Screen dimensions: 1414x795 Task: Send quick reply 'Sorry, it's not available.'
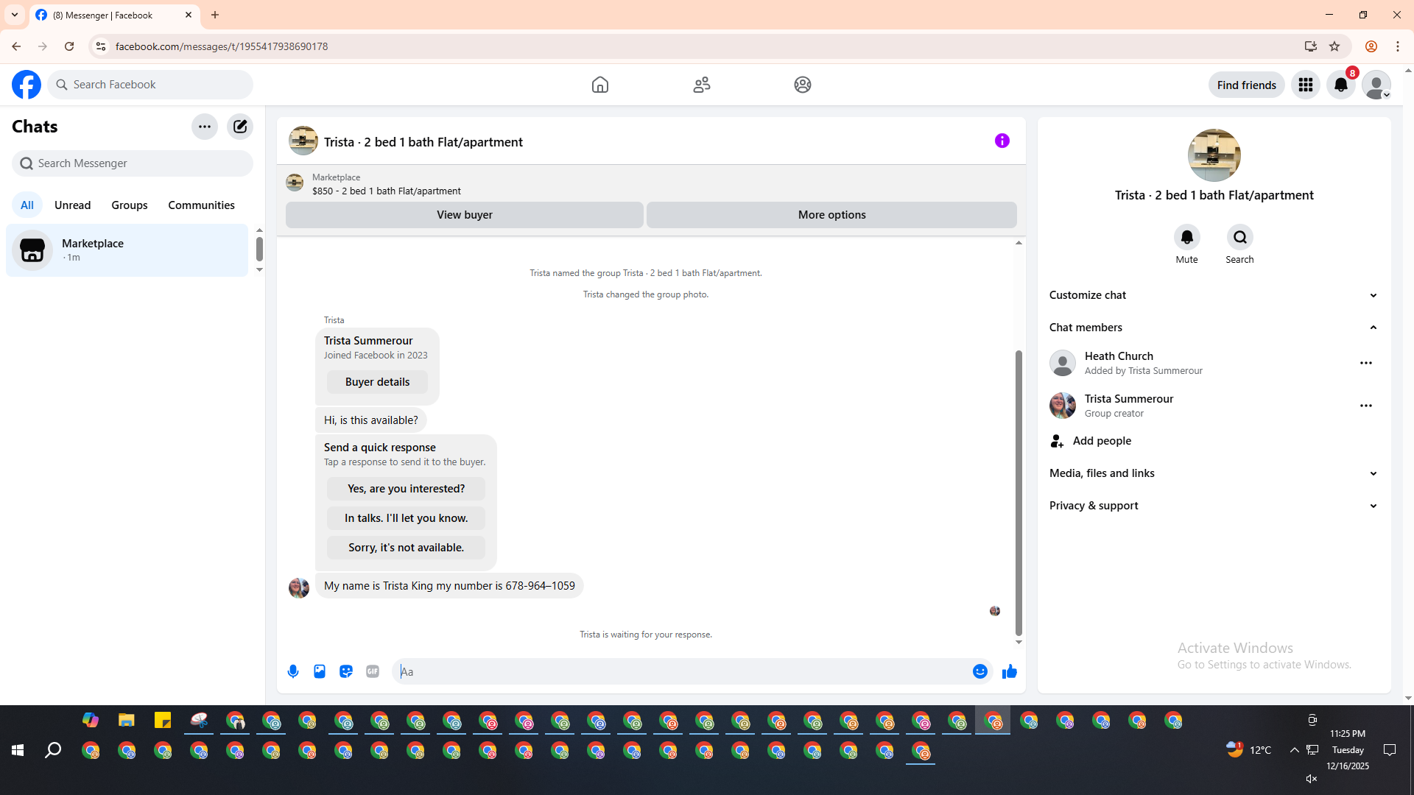pyautogui.click(x=406, y=548)
